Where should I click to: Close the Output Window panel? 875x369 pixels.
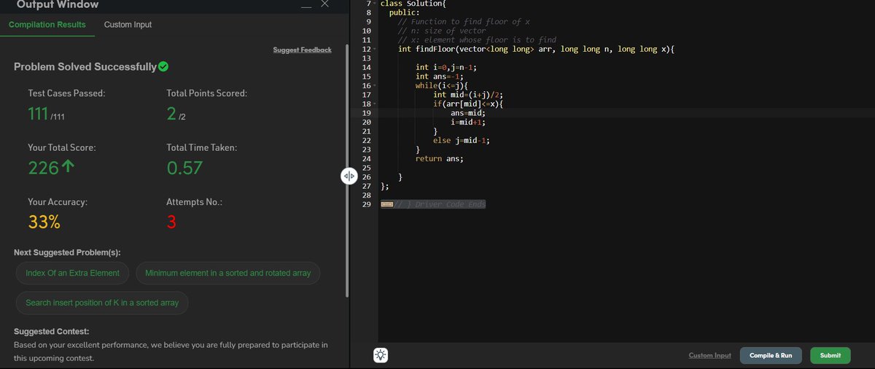pyautogui.click(x=325, y=4)
